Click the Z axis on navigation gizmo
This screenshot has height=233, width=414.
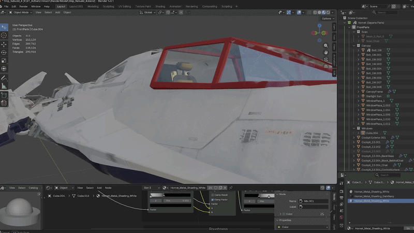click(x=319, y=25)
